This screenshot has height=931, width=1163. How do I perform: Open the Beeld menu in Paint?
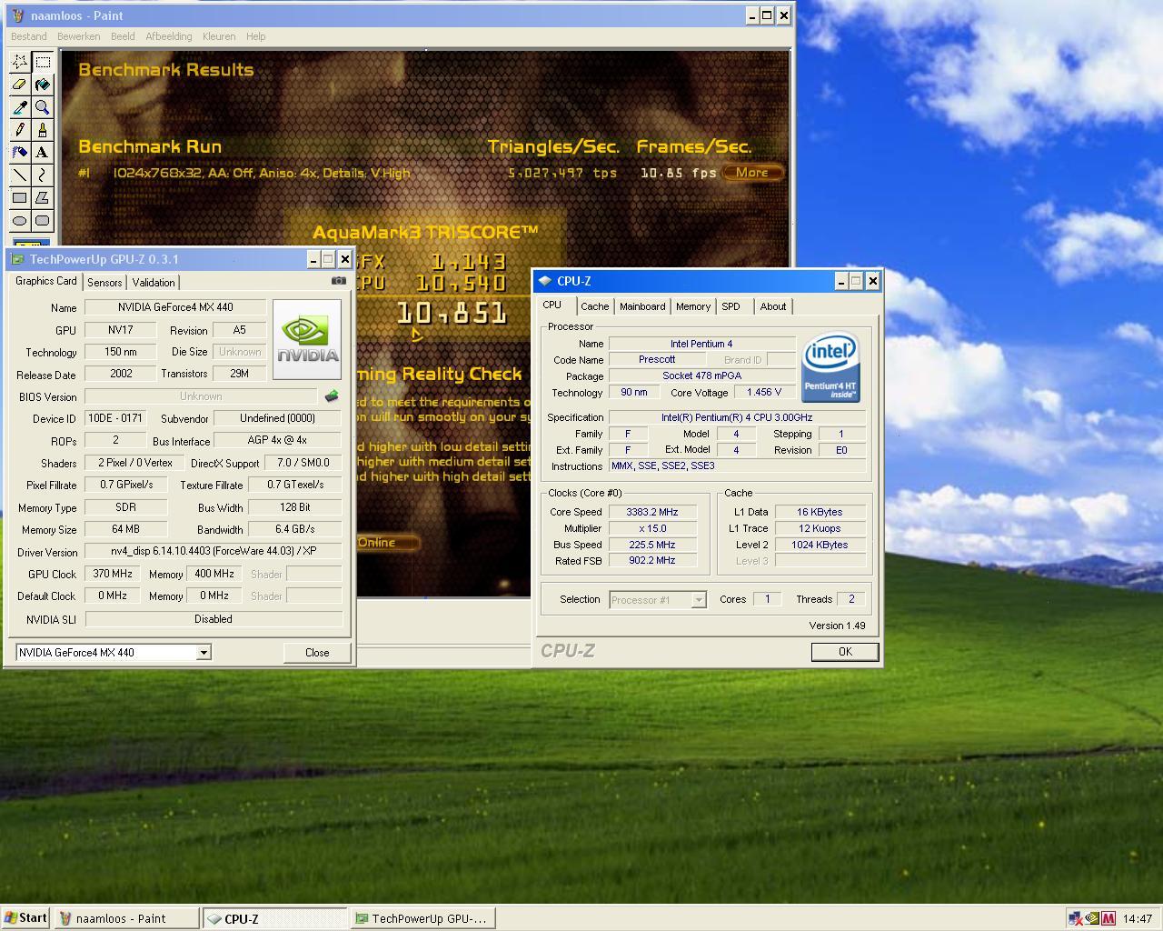click(123, 36)
